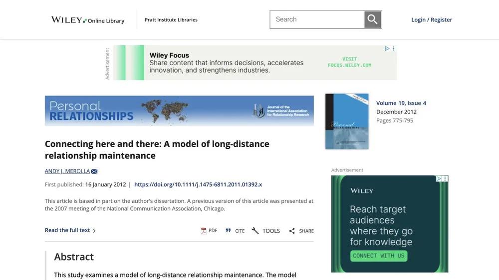This screenshot has width=499, height=280.
Task: Click the AdChoices icon on top banner ad
Action: (x=387, y=49)
